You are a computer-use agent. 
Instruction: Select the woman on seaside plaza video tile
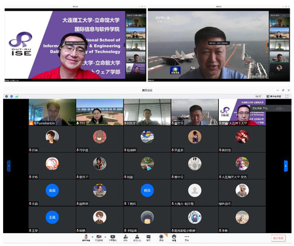click(100, 112)
